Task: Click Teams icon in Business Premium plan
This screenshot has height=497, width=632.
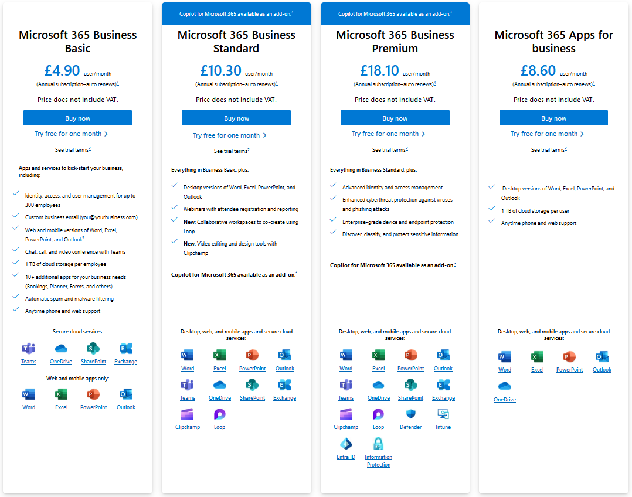Action: click(x=346, y=385)
